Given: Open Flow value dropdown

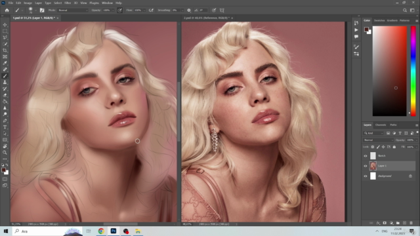Looking at the screenshot, I should coord(144,10).
